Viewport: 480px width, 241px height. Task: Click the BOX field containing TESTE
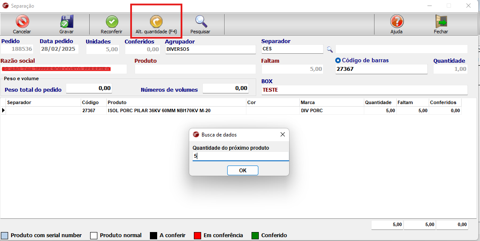tap(364, 90)
